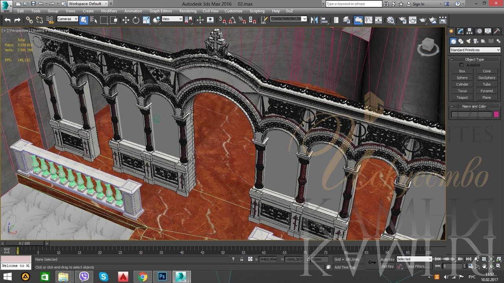Open Reference Coordinate System View dropdown
The width and height of the screenshot is (504, 283).
[172, 19]
